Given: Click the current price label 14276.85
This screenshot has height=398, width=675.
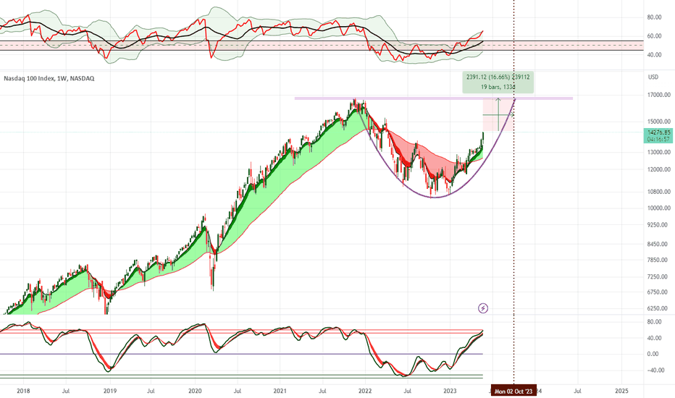Looking at the screenshot, I should pyautogui.click(x=658, y=132).
